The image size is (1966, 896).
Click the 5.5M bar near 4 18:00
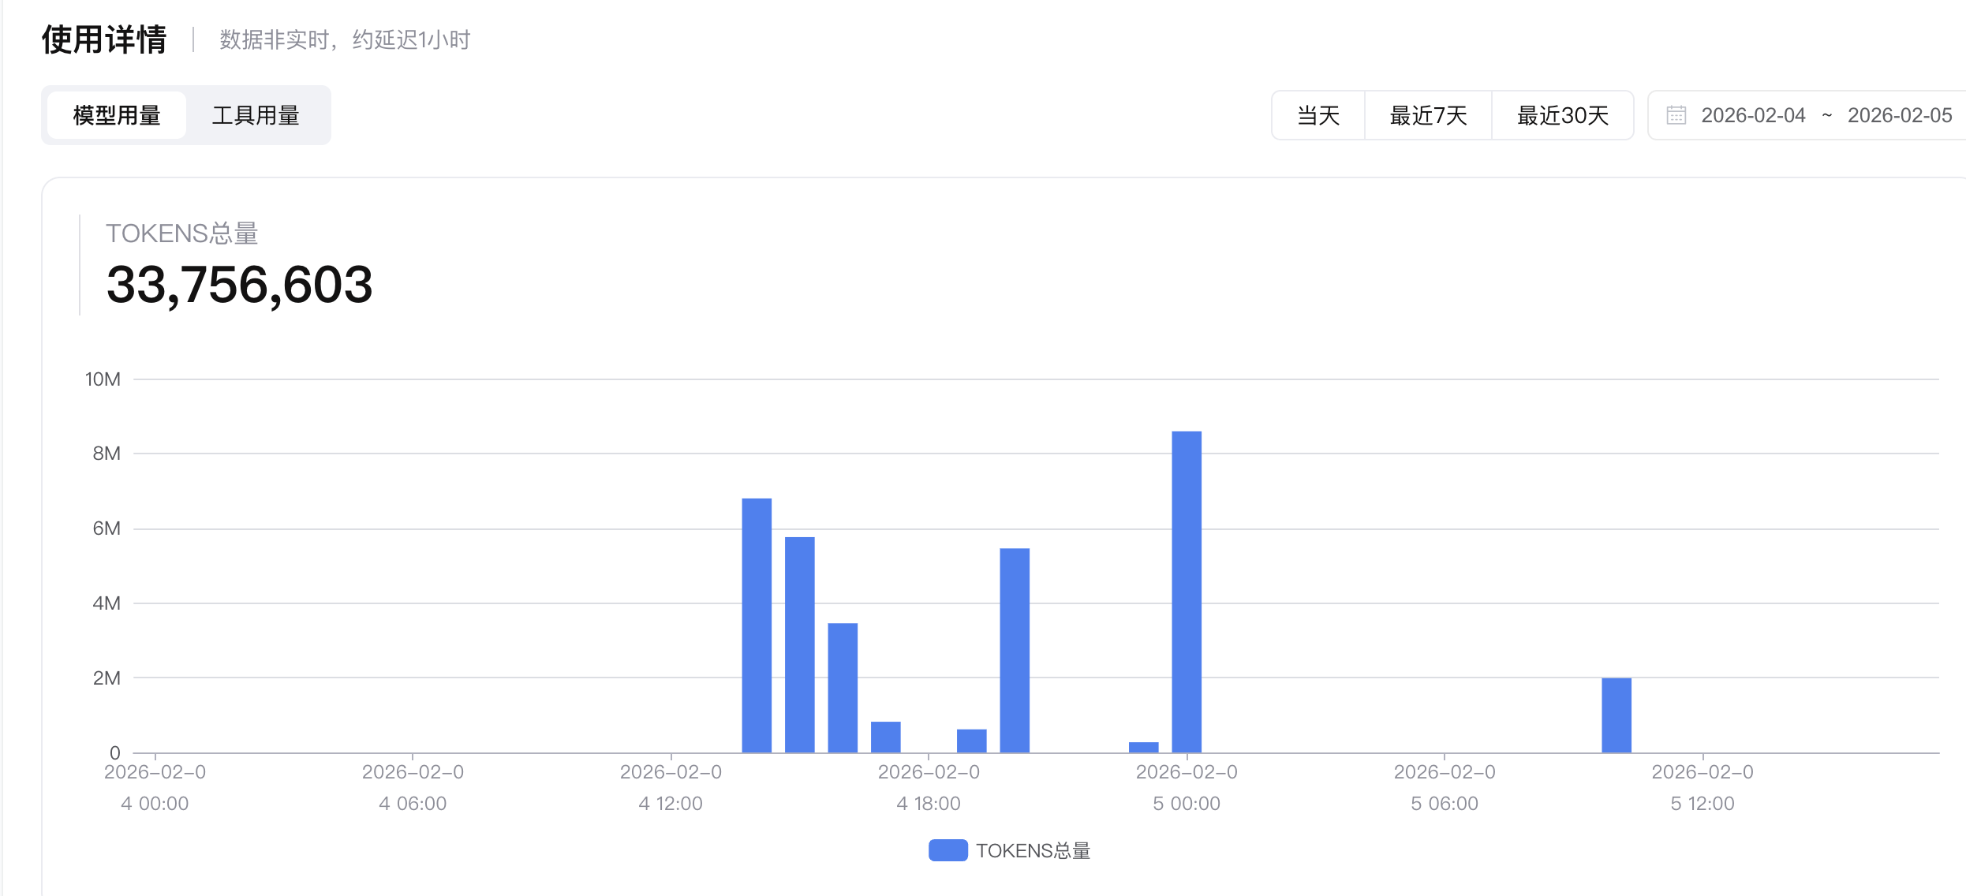tap(1015, 647)
